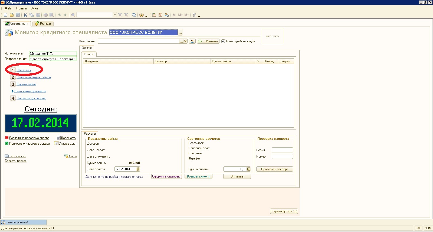Click the Redo arrow icon
Image resolution: width=433 pixels, height=232 pixels.
click(65, 15)
